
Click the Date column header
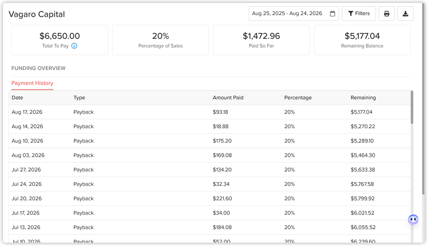pyautogui.click(x=17, y=98)
